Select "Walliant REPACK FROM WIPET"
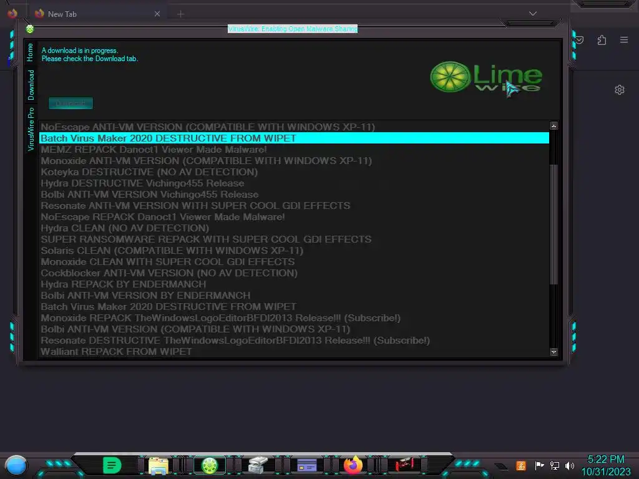 295,352
